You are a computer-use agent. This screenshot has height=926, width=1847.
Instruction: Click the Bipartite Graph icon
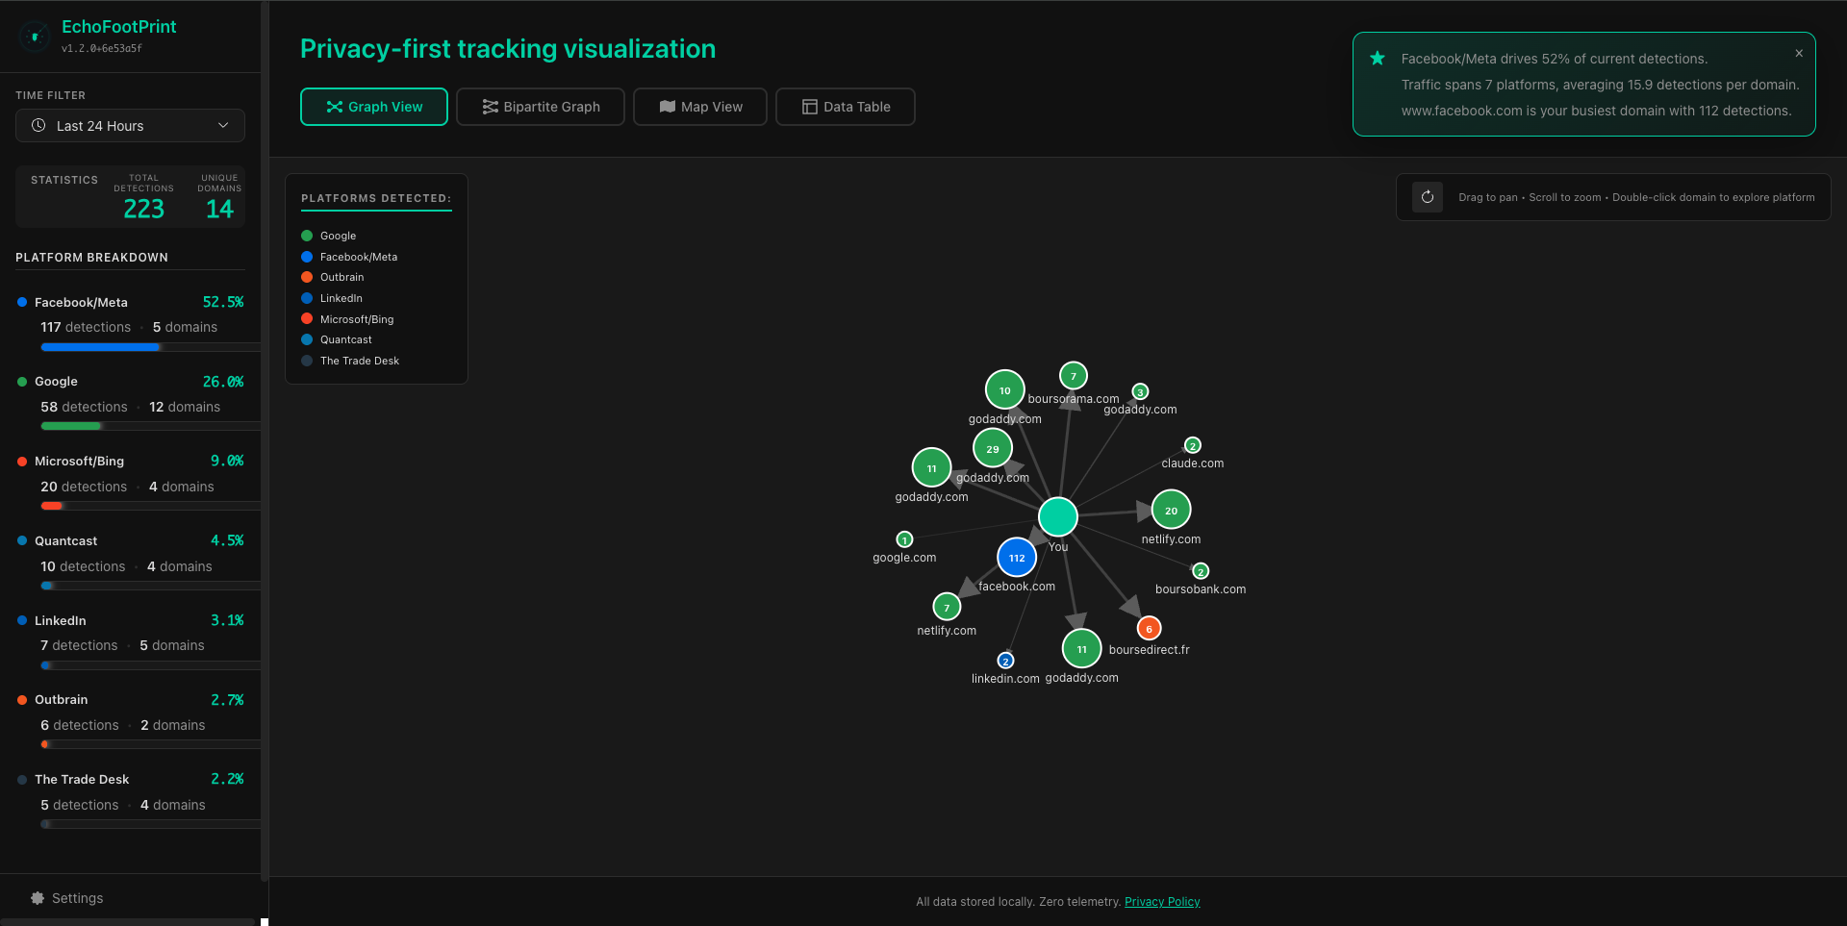tap(490, 107)
